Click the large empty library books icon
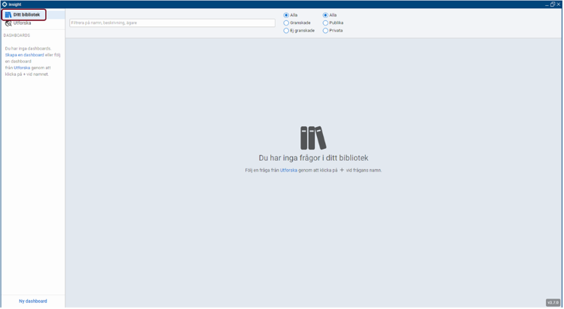 (313, 138)
